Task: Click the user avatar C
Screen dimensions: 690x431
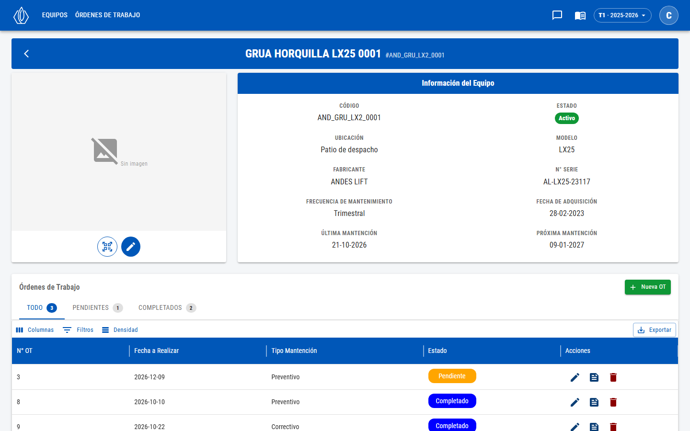Action: 669,15
